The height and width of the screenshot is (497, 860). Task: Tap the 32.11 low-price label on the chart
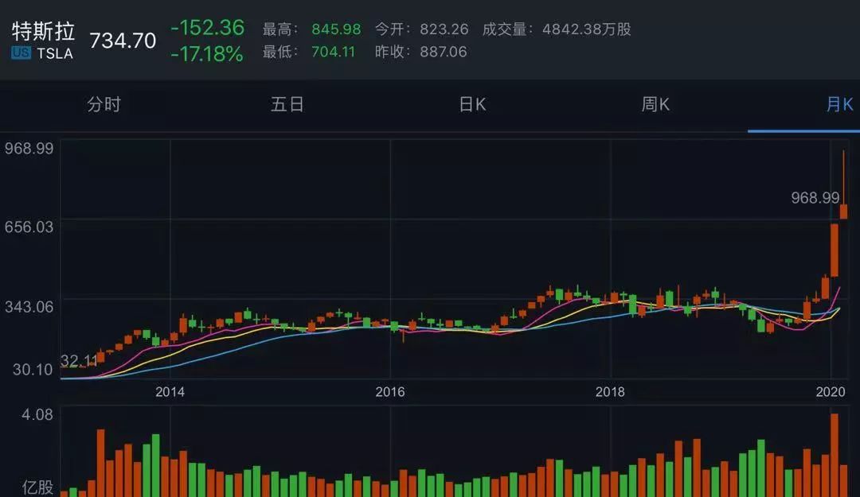click(78, 362)
